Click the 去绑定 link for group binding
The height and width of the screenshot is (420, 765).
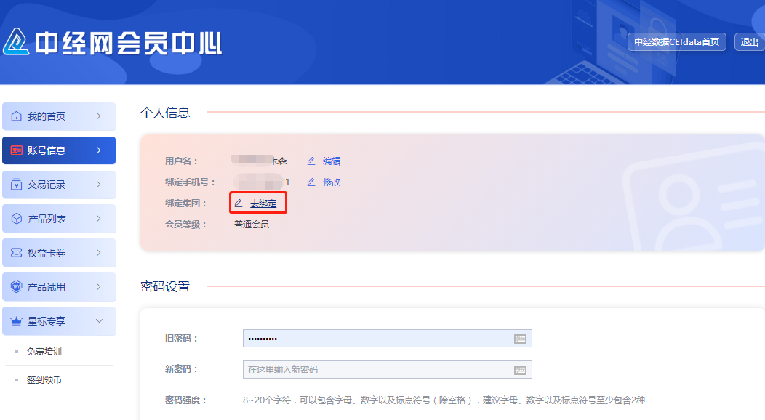(263, 203)
